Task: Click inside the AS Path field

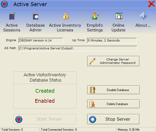Action: (78, 48)
